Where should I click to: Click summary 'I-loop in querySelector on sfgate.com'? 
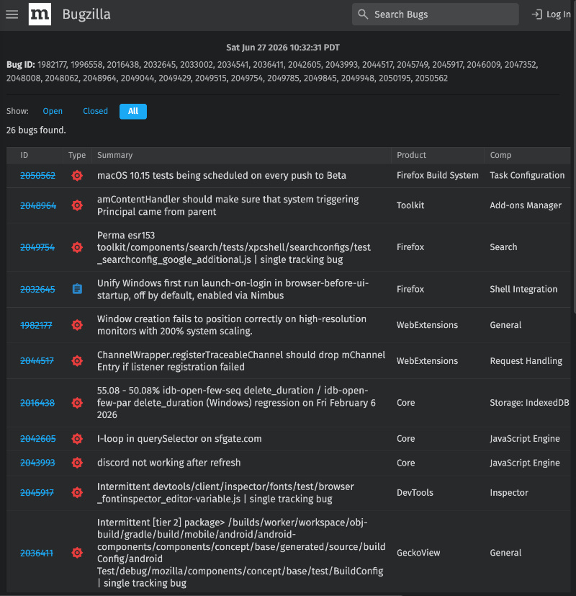coord(179,439)
